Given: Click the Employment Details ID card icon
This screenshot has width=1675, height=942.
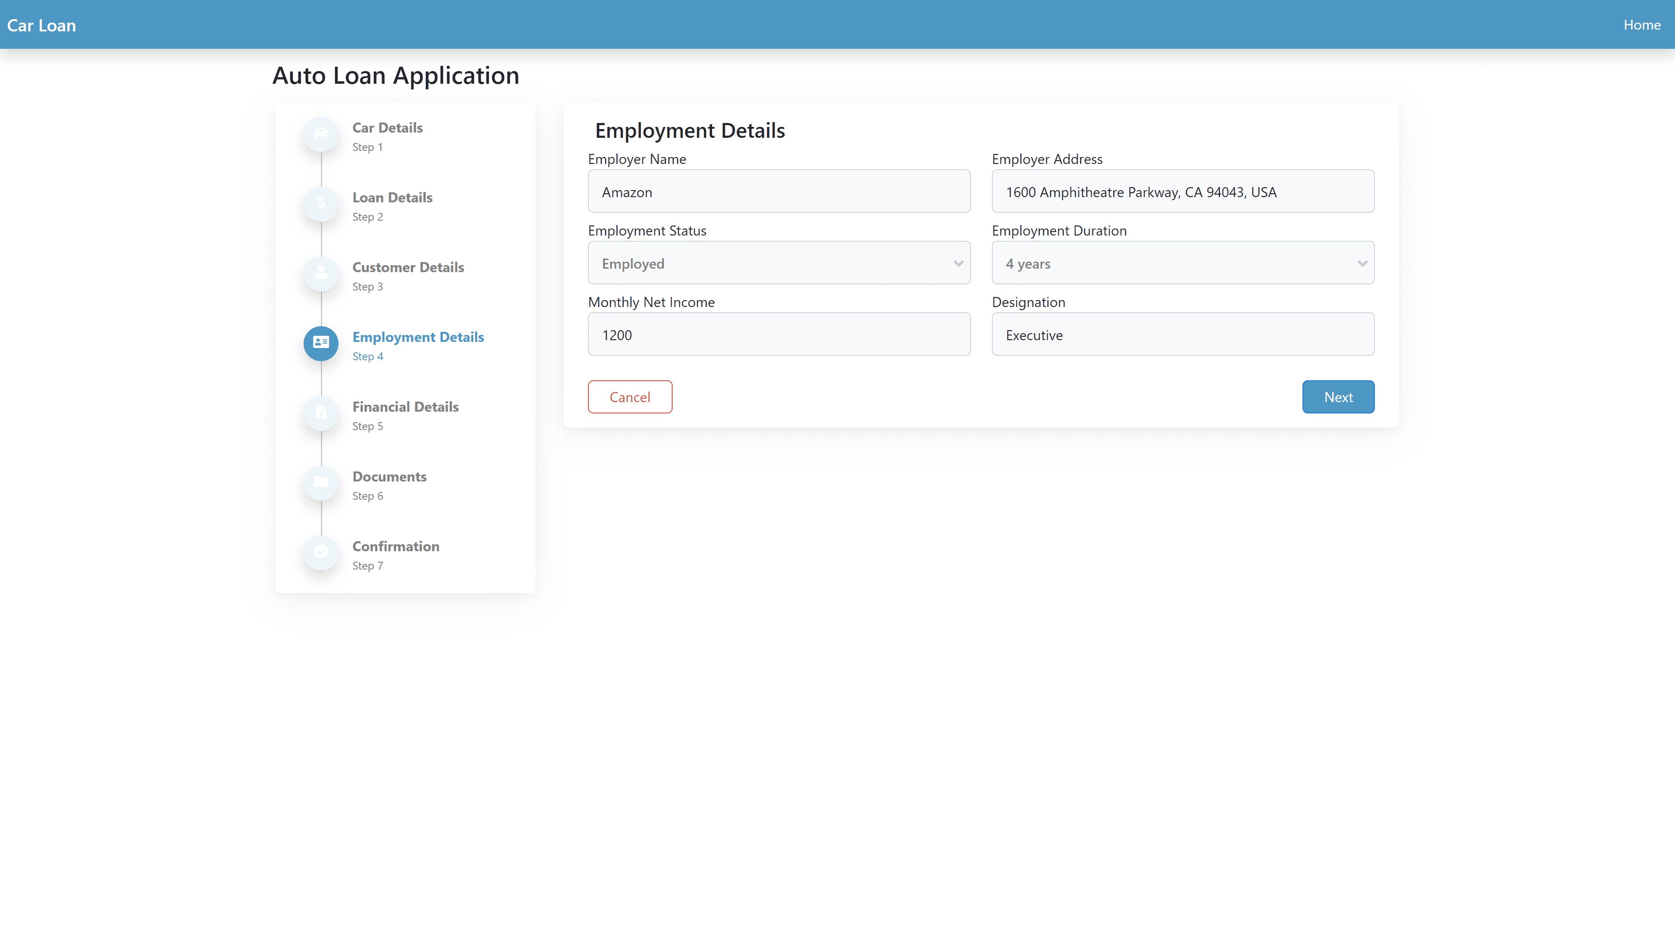Looking at the screenshot, I should [x=321, y=343].
